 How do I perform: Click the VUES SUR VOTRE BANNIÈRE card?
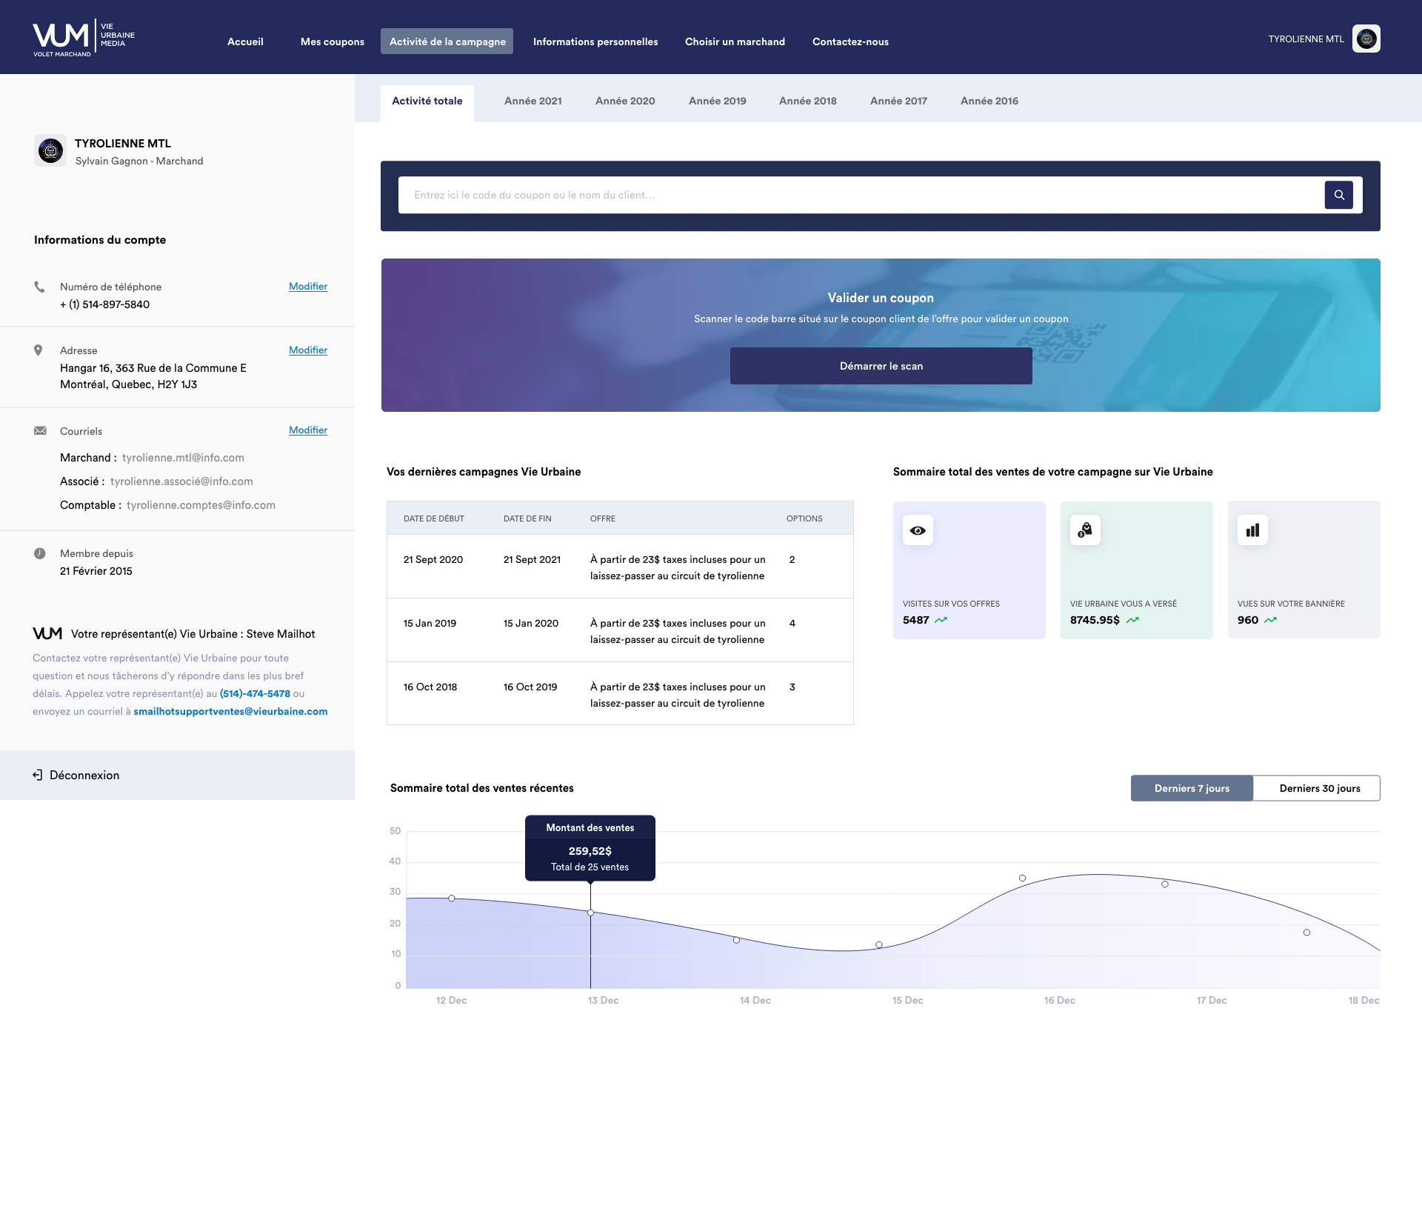point(1304,570)
